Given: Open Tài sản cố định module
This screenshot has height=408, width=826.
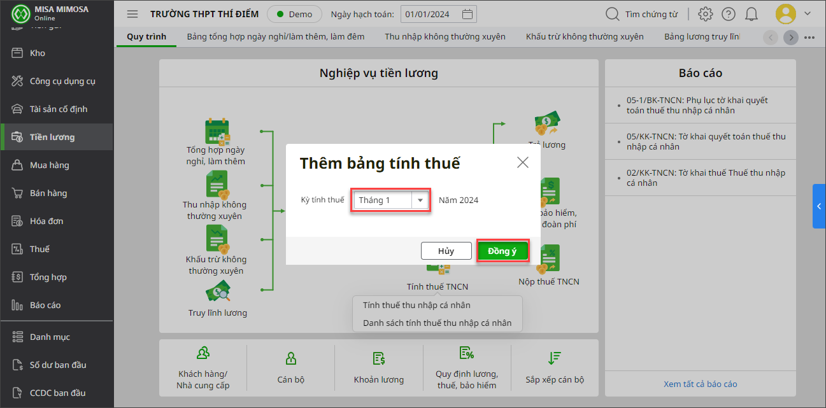Looking at the screenshot, I should click(57, 109).
